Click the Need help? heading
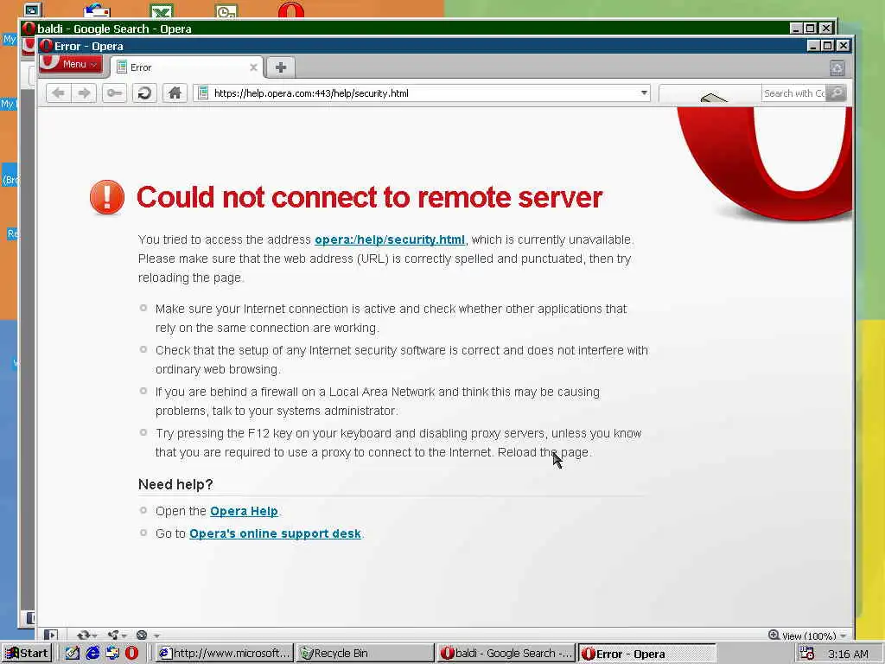The width and height of the screenshot is (885, 664). 175,484
